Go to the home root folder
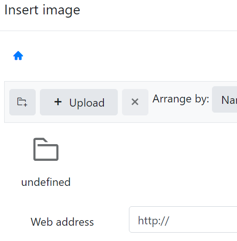This screenshot has width=237, height=241. (18, 56)
